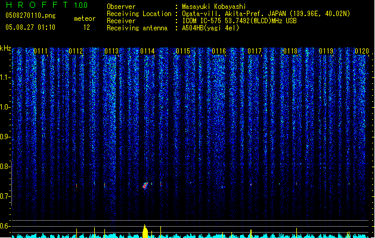Click the 0116 time marker
The width and height of the screenshot is (375, 238).
(x=219, y=51)
